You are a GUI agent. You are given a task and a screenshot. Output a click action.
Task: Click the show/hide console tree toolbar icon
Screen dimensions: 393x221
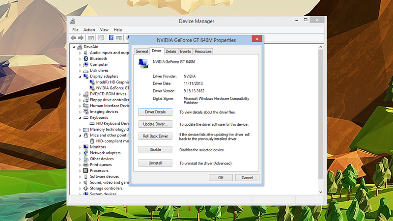(x=91, y=38)
